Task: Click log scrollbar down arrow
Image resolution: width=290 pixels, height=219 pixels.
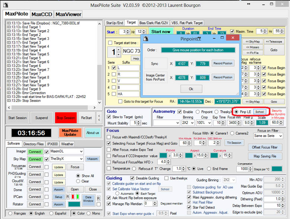Action: tap(99, 102)
